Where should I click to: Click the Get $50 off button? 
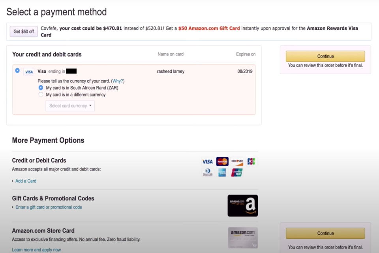23,31
